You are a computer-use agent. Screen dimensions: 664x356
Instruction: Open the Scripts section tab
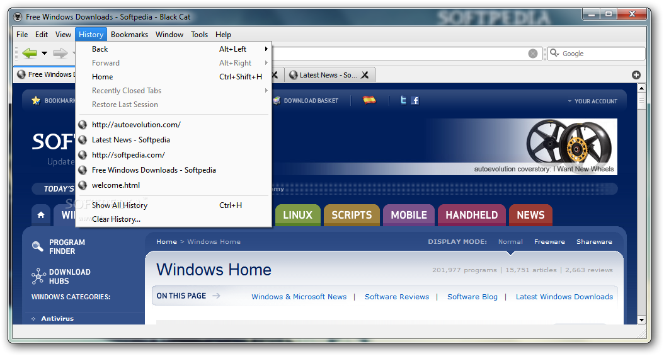point(352,215)
